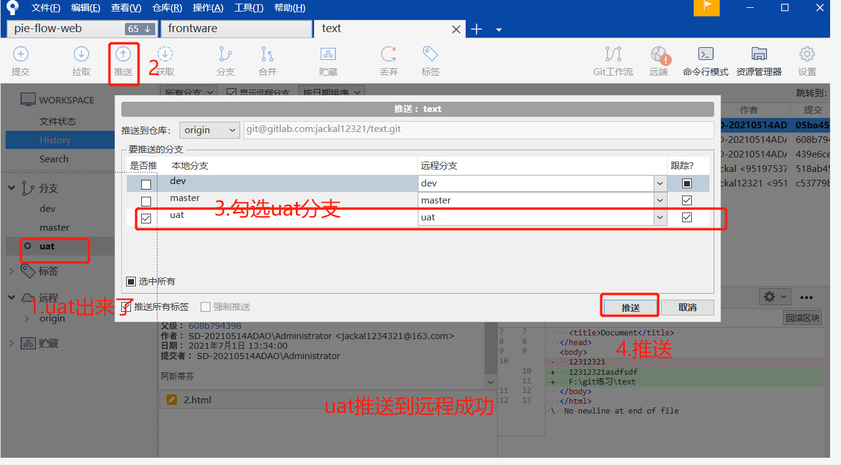Image resolution: width=841 pixels, height=465 pixels.
Task: Collapse the Remote (远程) sidebar section
Action: (12, 297)
